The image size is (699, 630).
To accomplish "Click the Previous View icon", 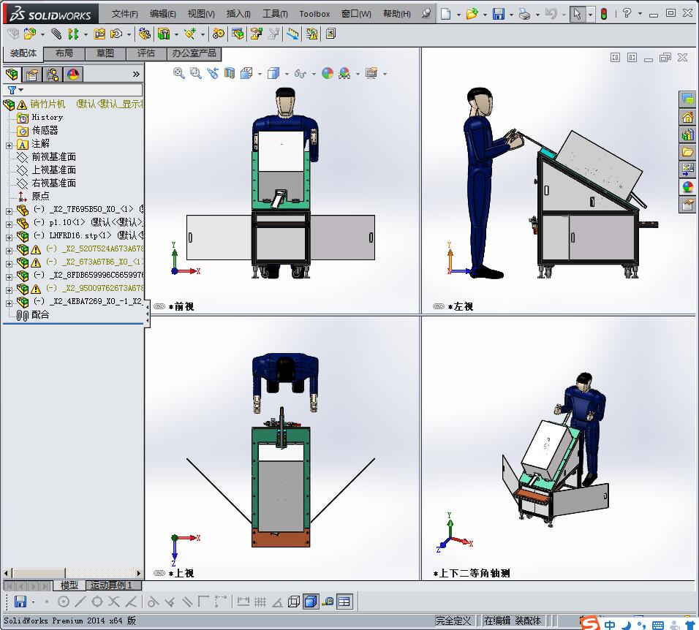I will coord(213,73).
